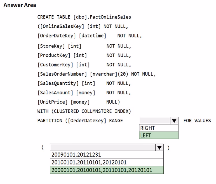Click the [StoreKey] [int] column line
216x184 pixels.
pos(84,46)
